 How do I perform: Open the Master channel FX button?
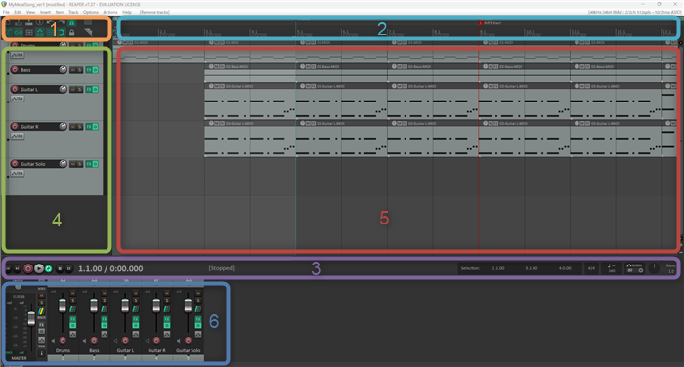41,325
